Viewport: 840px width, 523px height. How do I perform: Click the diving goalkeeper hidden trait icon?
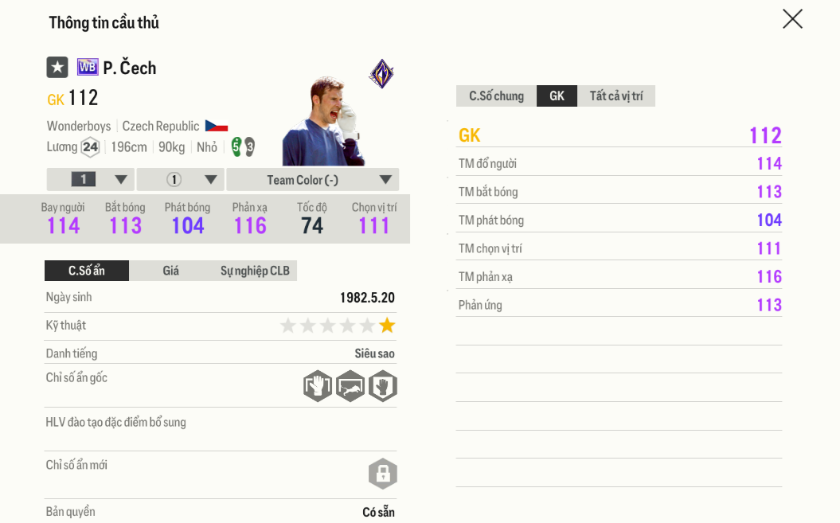[350, 386]
